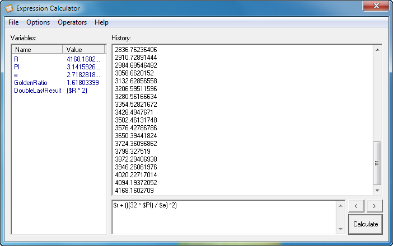
Task: Click history scrollbar down arrow
Action: point(377,191)
